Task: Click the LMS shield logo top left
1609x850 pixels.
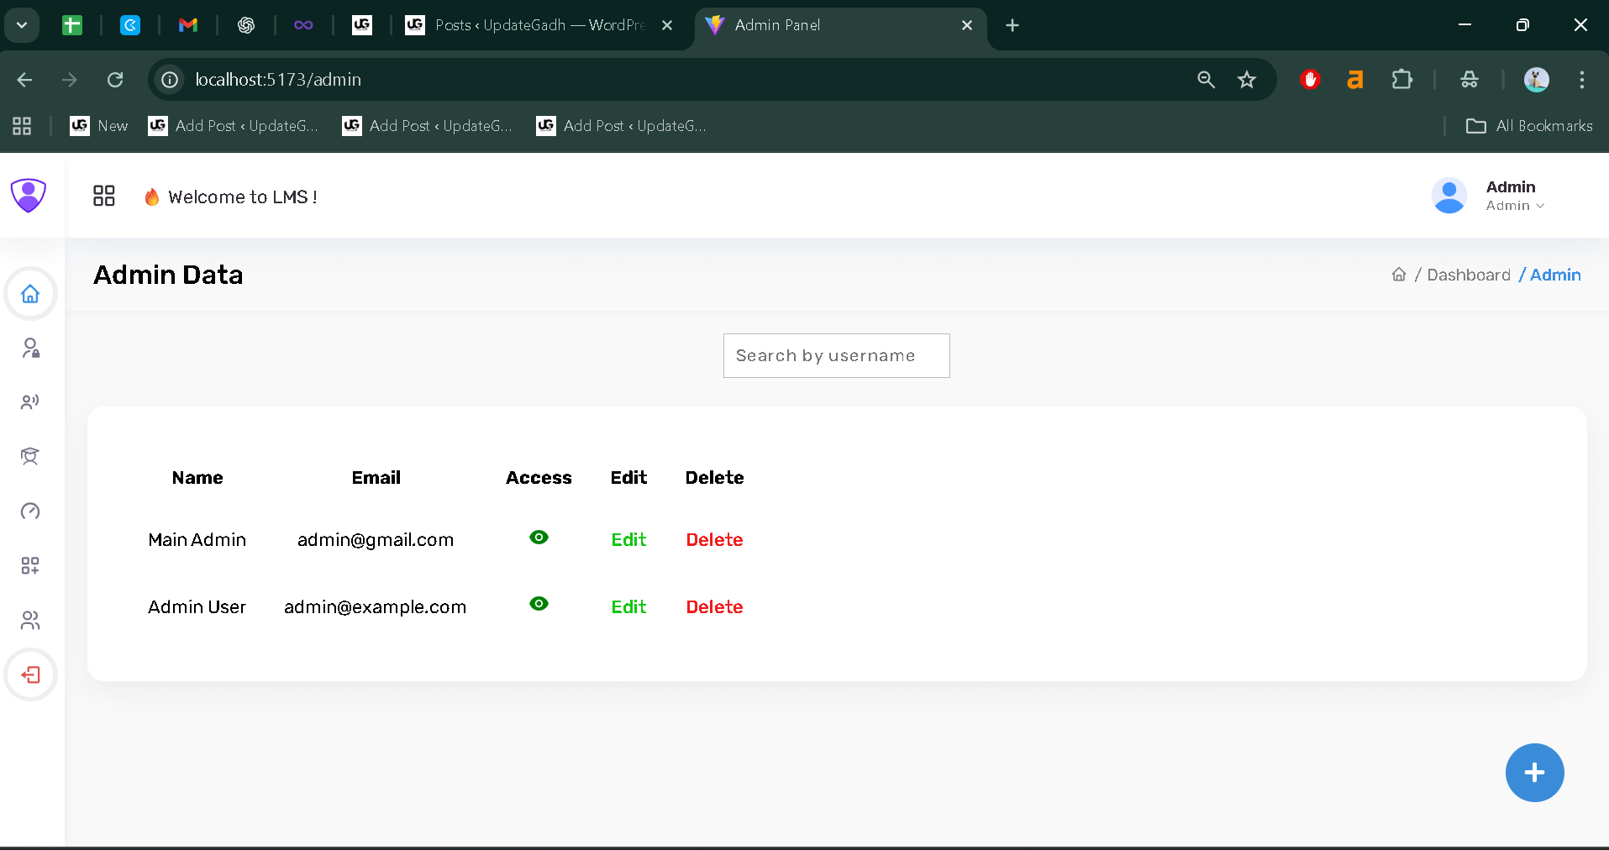Action: point(29,195)
